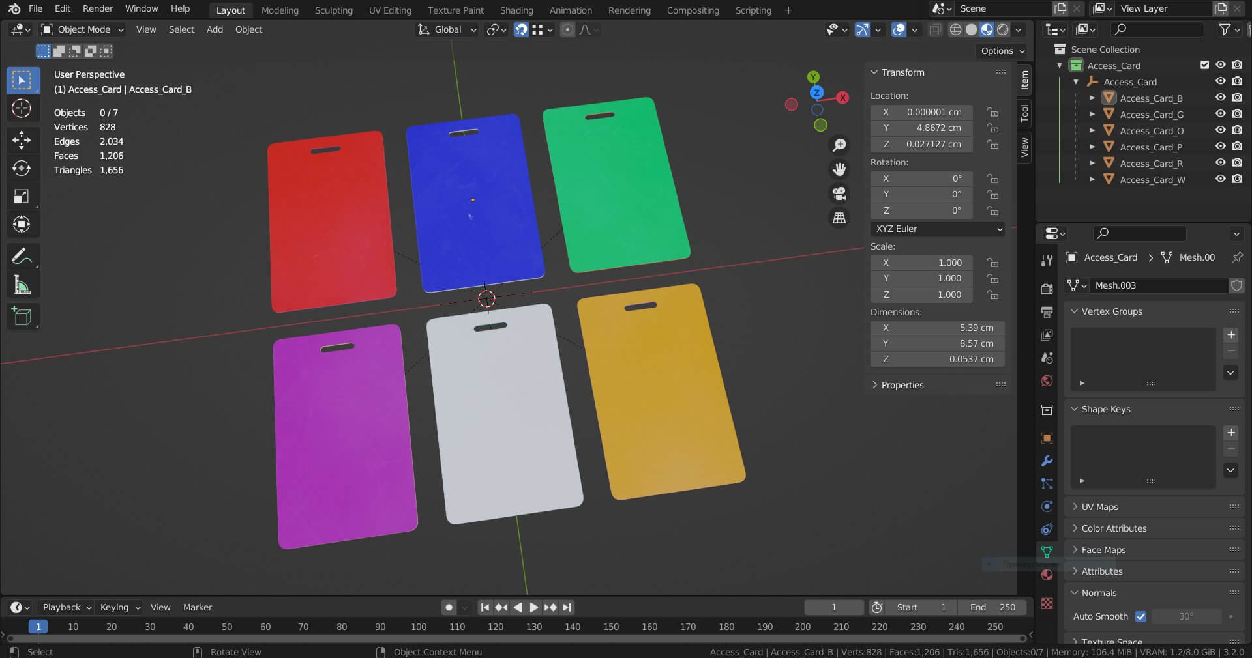Viewport: 1252px width, 658px height.
Task: Click the Options button in viewport header
Action: [x=1002, y=51]
